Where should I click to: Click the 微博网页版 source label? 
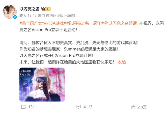point(55,16)
